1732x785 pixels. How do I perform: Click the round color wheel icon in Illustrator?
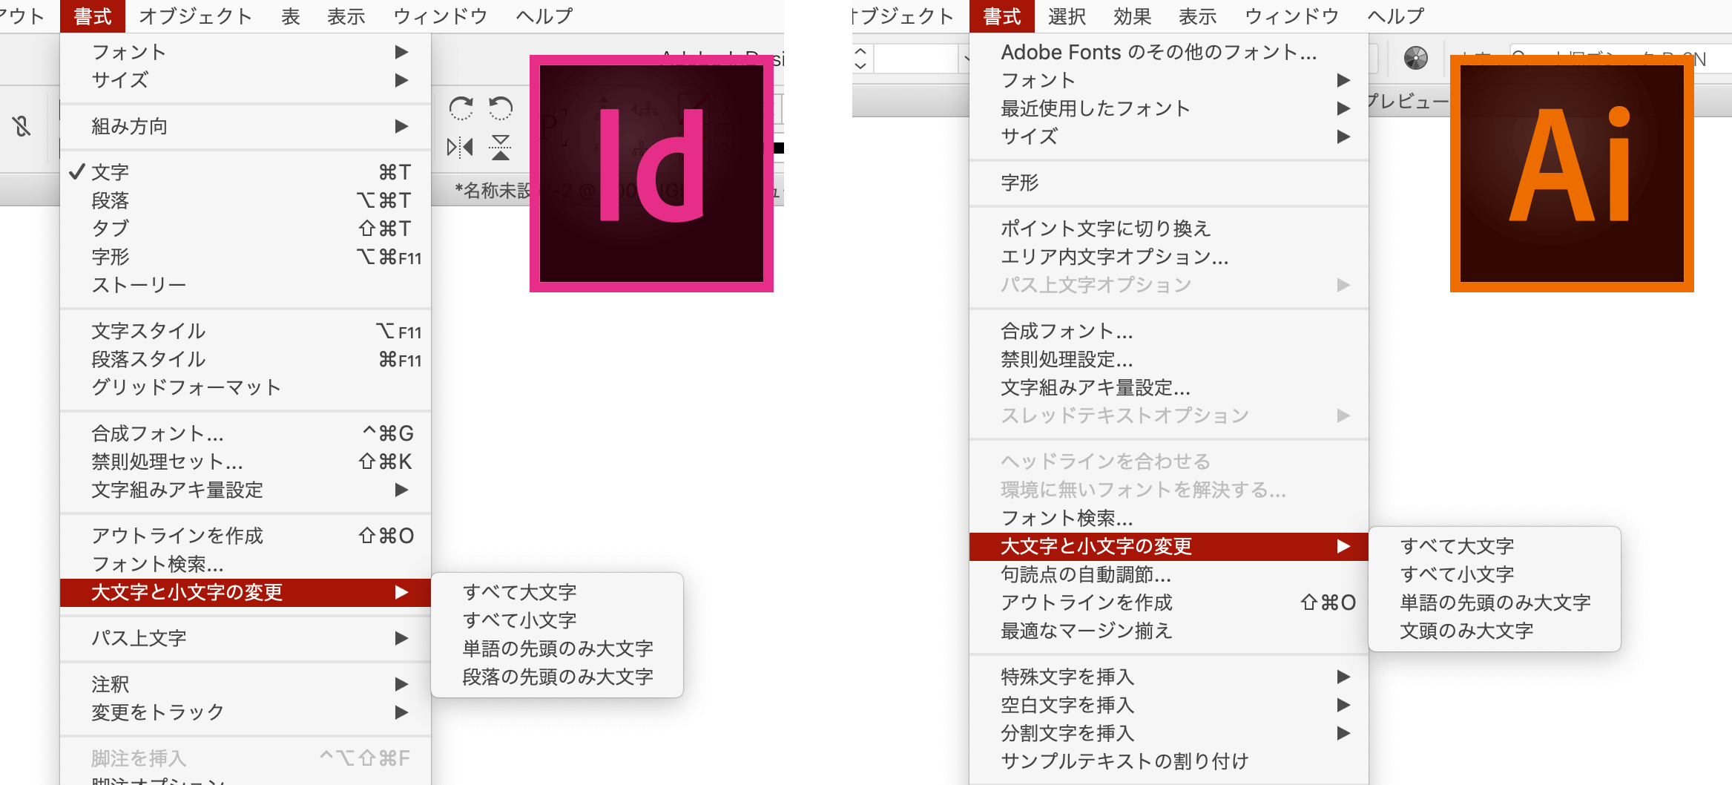1415,58
